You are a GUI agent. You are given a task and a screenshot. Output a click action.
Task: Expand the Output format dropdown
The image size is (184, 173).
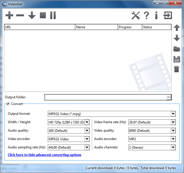point(173,114)
